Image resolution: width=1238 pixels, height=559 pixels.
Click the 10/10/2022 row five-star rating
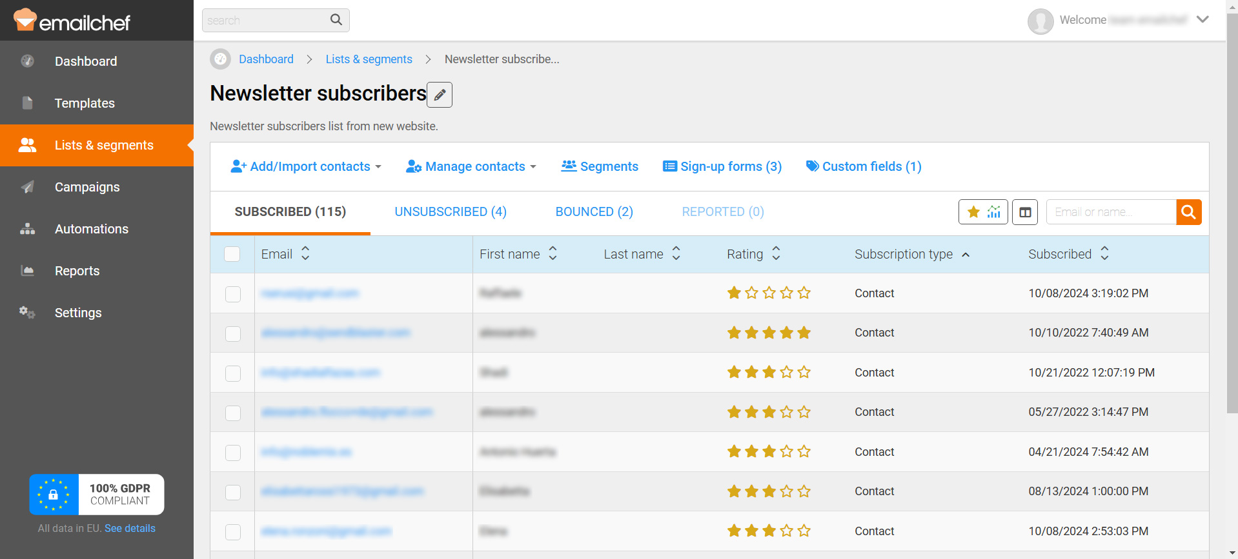click(769, 333)
